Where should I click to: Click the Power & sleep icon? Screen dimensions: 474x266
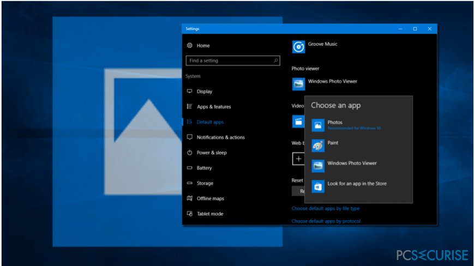189,153
